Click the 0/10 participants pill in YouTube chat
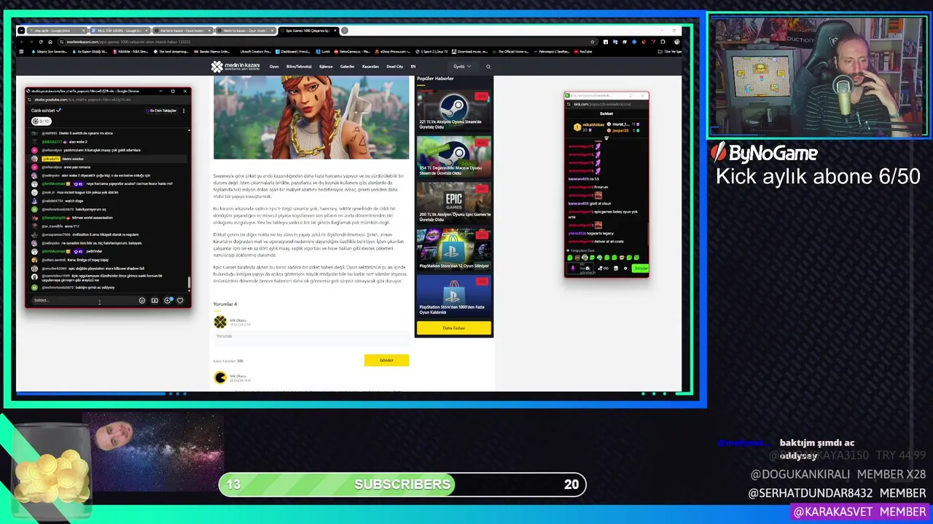The height and width of the screenshot is (524, 933). 41,121
